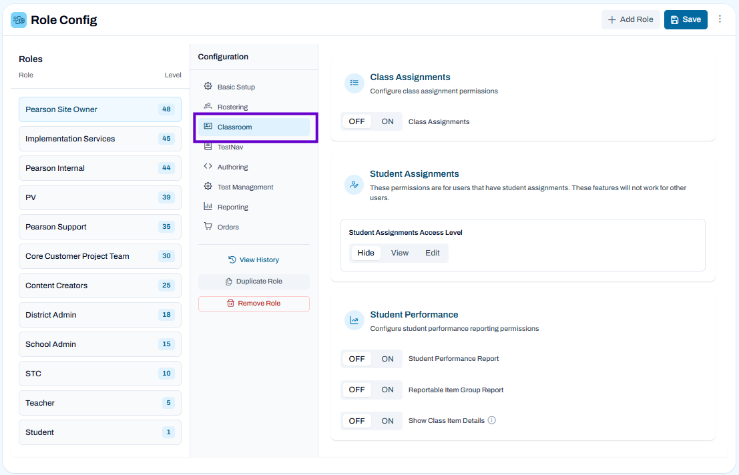Set Class Assignments to OFF
Image resolution: width=739 pixels, height=475 pixels.
click(x=356, y=121)
